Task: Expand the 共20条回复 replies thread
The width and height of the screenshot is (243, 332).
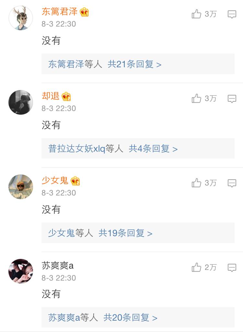Action: coord(130,317)
